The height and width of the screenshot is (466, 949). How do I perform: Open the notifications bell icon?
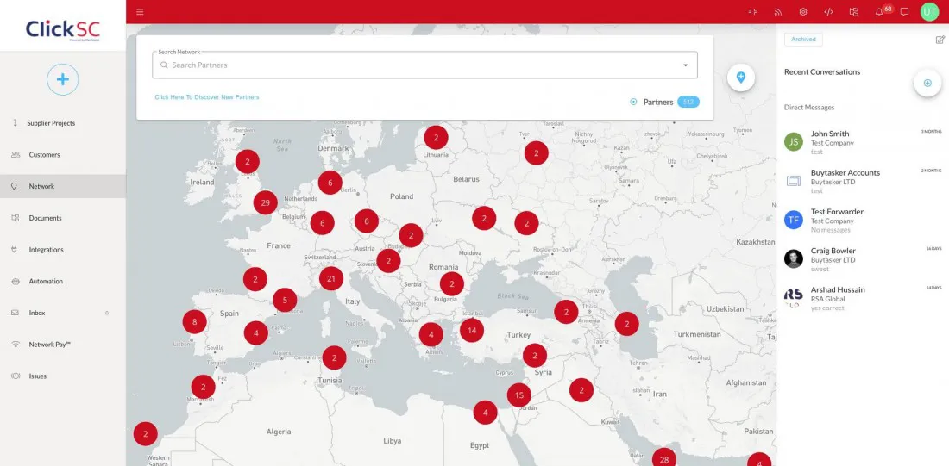click(x=879, y=12)
